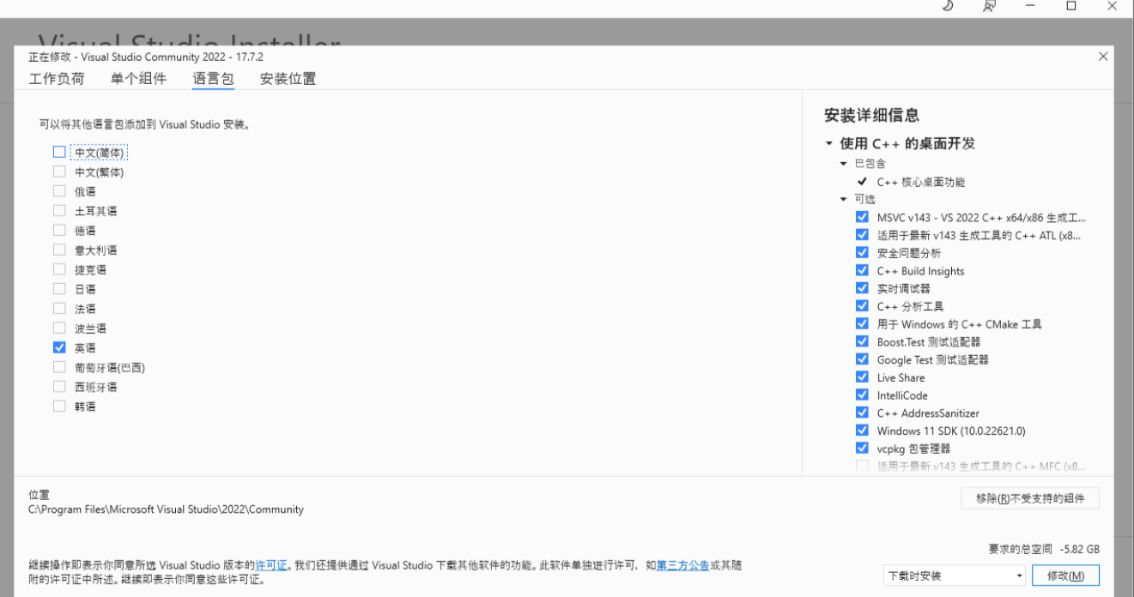Uncheck 英语 language pack
The height and width of the screenshot is (597, 1134).
click(59, 347)
